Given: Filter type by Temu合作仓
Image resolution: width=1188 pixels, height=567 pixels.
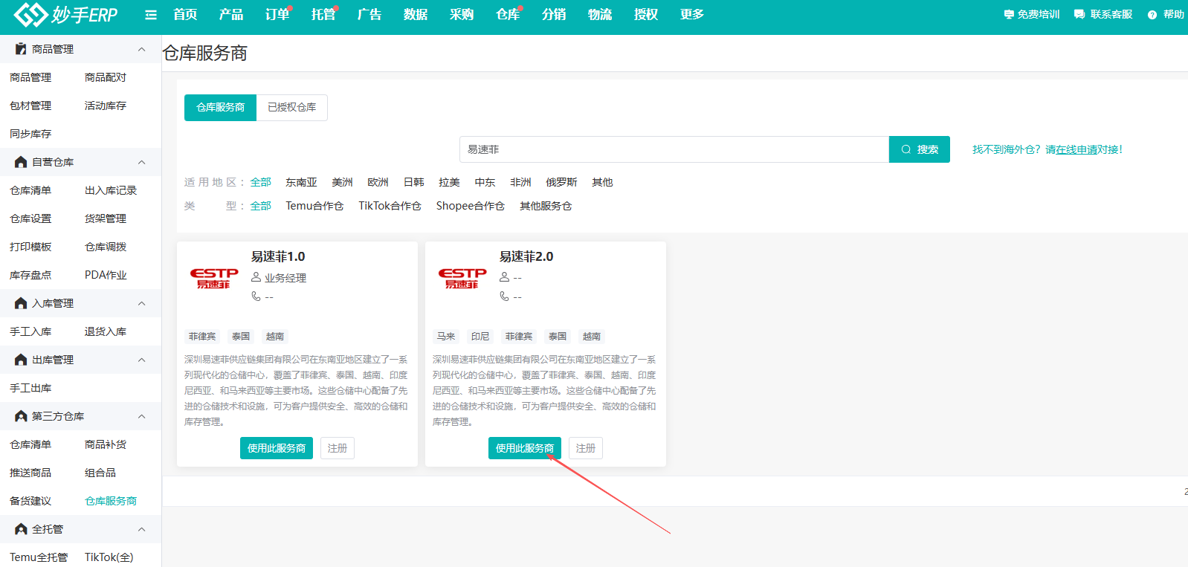Looking at the screenshot, I should 314,206.
